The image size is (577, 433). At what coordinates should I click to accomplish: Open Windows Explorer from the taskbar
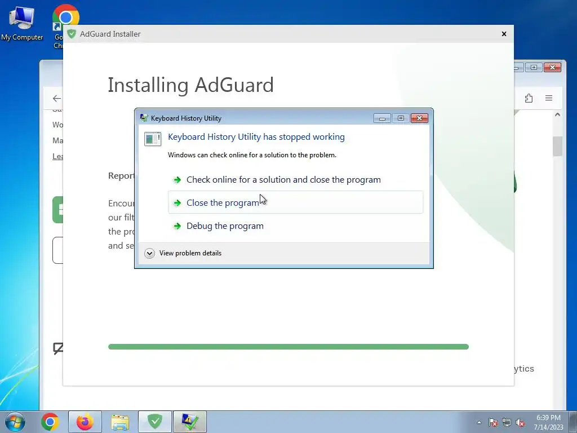point(120,422)
